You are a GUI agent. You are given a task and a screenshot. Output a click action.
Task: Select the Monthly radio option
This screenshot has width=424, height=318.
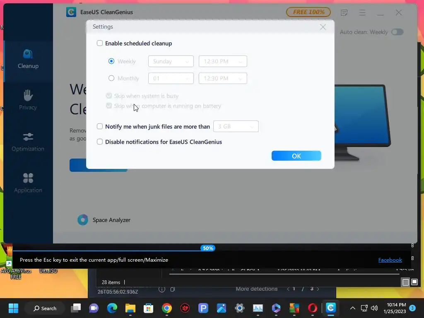tap(111, 78)
